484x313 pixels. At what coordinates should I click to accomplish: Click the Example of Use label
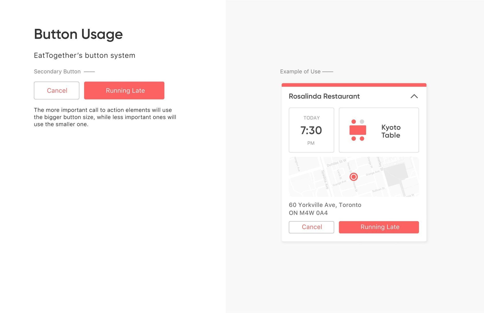click(300, 72)
